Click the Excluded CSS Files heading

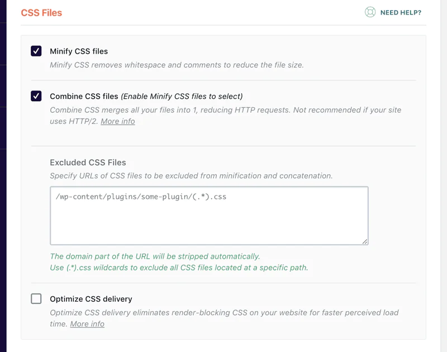point(88,163)
